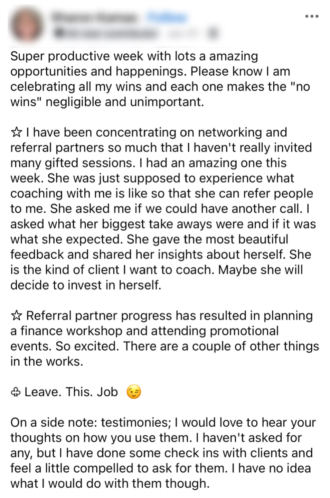Tap the star before "I have been concentrating"
The image size is (330, 498).
16,132
